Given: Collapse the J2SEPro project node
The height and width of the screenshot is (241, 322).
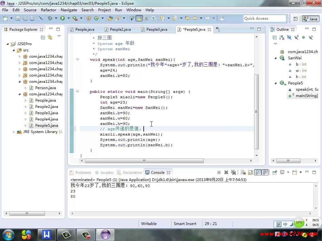Looking at the screenshot, I should pos(8,44).
